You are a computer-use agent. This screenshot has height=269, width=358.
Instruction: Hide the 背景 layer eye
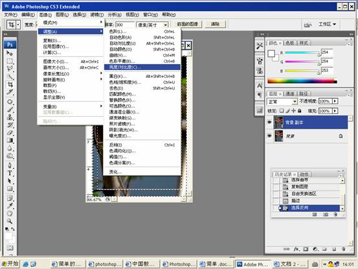point(269,136)
